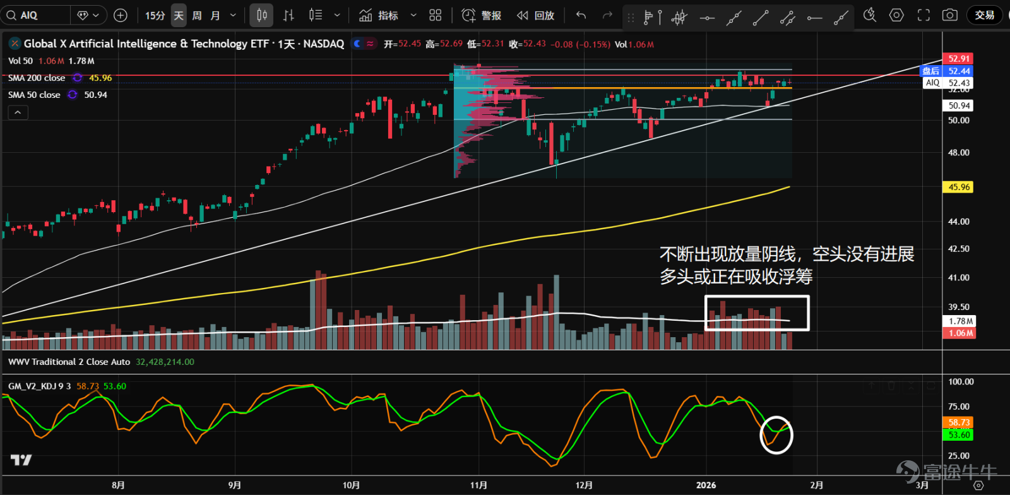The image size is (1010, 495).
Task: Click the 2026 time axis label
Action: (x=706, y=485)
